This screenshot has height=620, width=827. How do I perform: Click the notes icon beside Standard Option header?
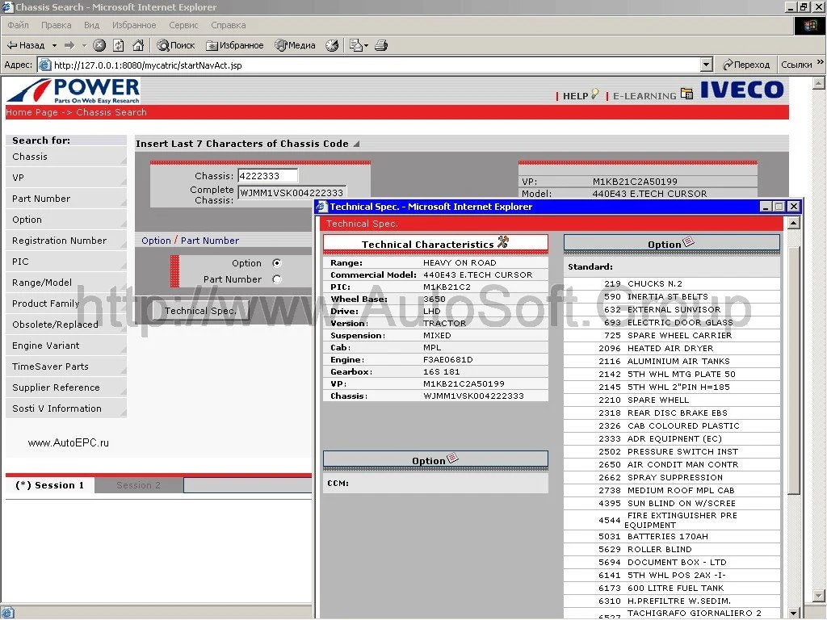688,242
